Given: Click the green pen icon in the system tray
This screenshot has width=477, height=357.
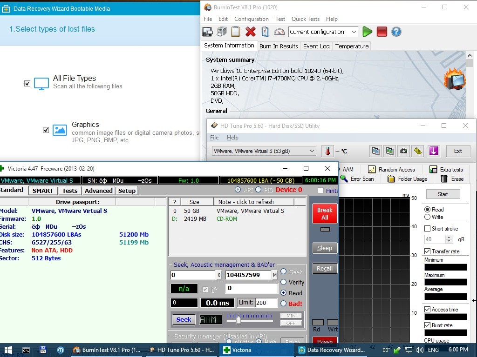Looking at the screenshot, I should [x=397, y=350].
